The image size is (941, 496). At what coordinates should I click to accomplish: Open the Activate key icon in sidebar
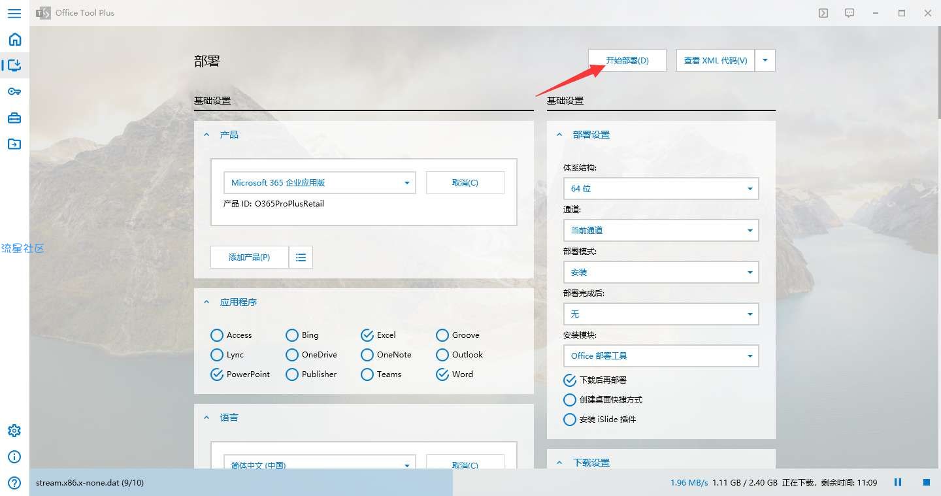[x=14, y=91]
